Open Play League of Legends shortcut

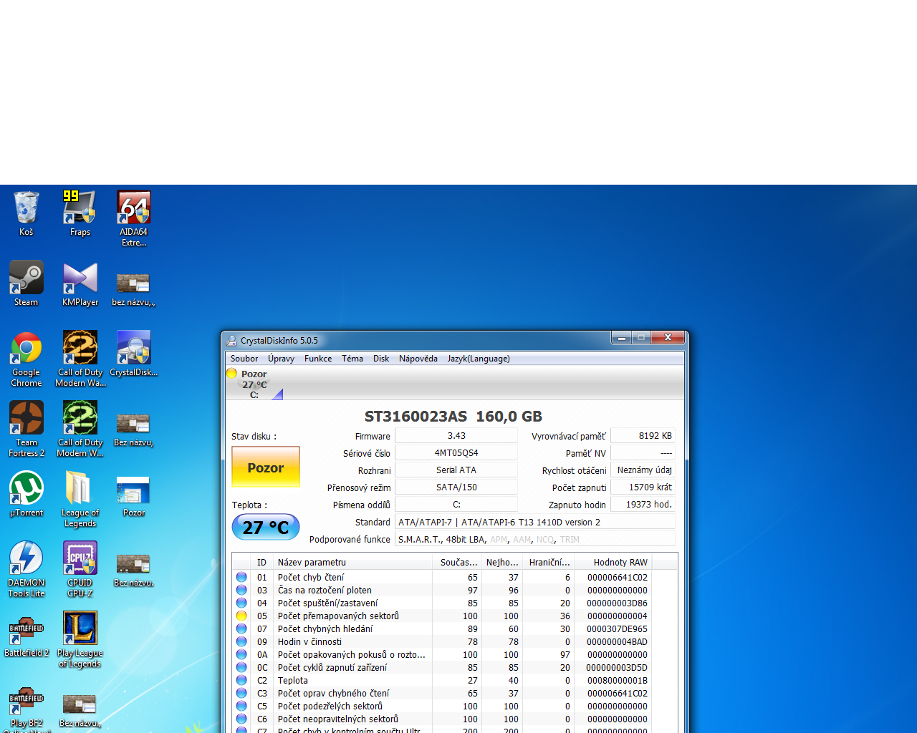(80, 639)
